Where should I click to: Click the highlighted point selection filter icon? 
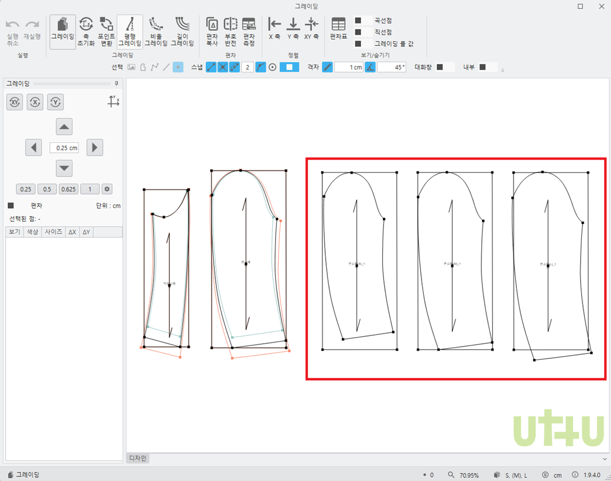(x=178, y=67)
